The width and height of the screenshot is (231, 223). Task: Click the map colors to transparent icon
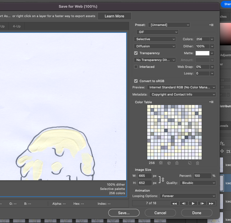(x=161, y=163)
